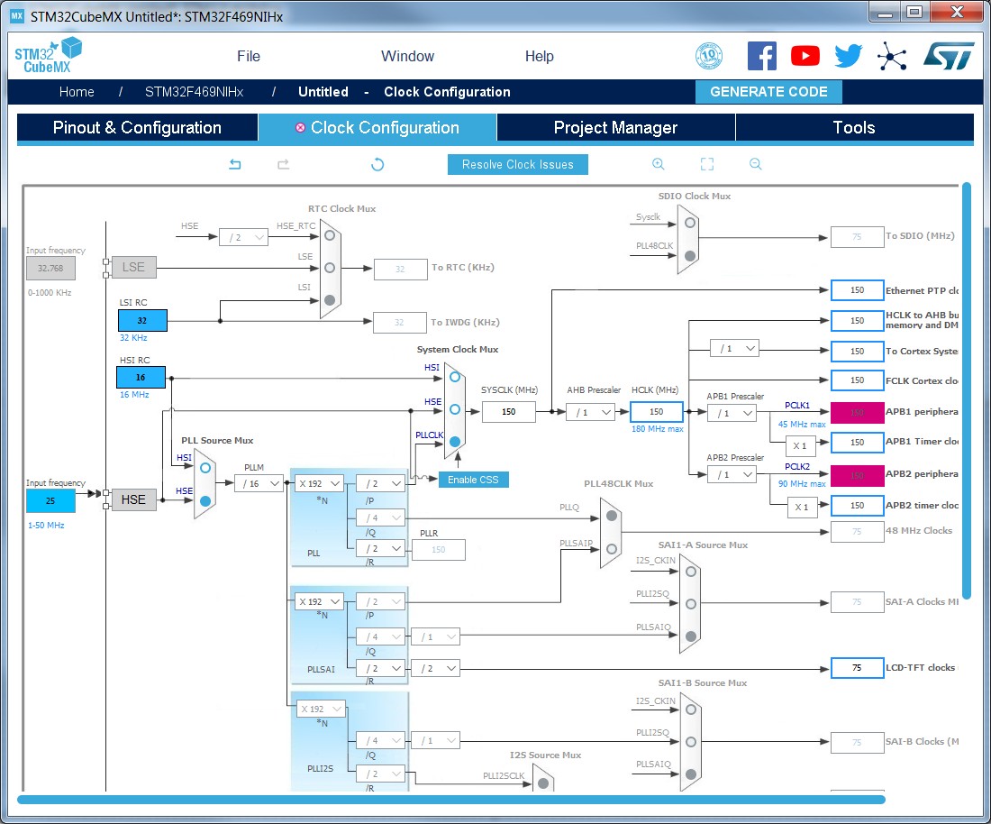Viewport: 991px width, 824px height.
Task: Click the redo arrow icon
Action: (283, 164)
